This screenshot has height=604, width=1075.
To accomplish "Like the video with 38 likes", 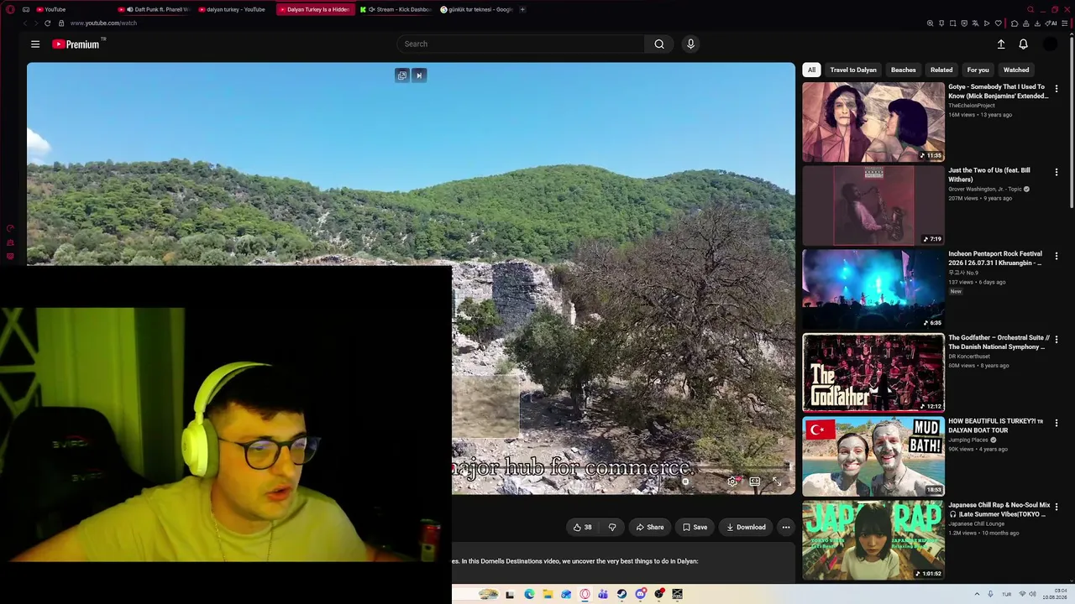I will tap(582, 527).
